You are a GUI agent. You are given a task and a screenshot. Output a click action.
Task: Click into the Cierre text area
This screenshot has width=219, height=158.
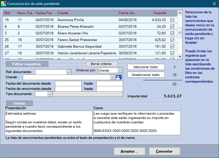(x=137, y=123)
